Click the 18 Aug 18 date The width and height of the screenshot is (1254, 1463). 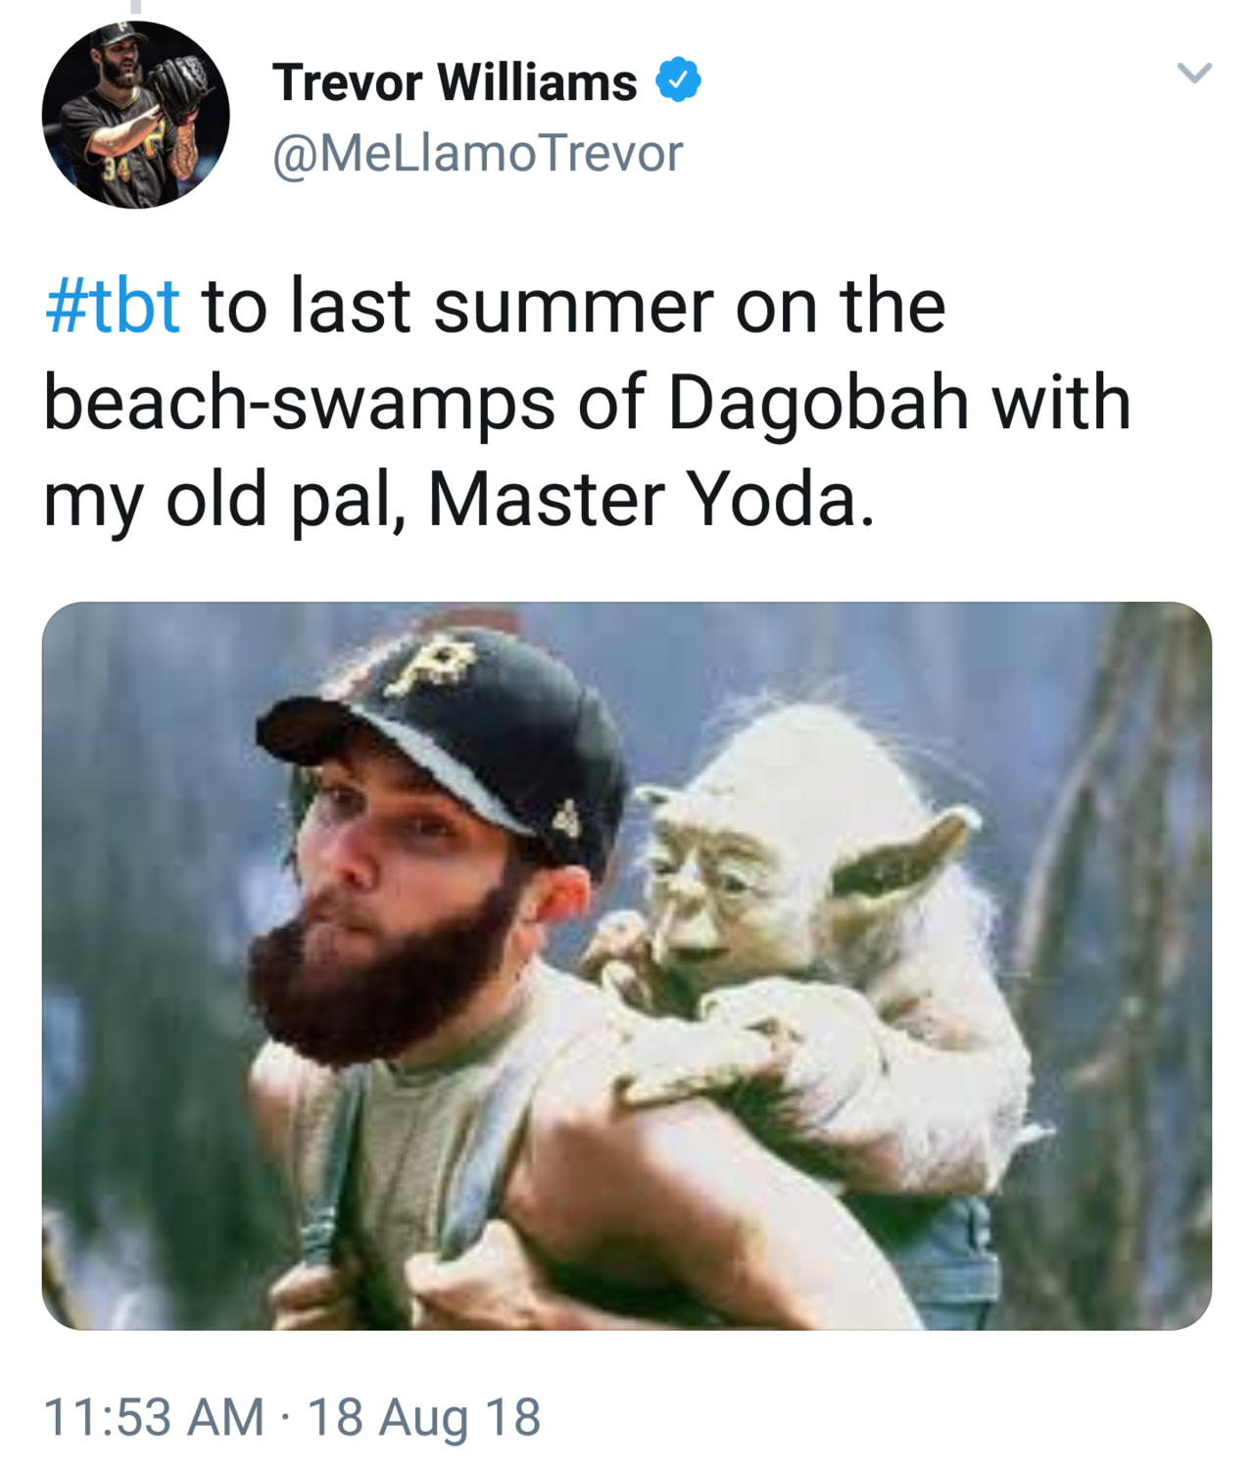point(424,1417)
